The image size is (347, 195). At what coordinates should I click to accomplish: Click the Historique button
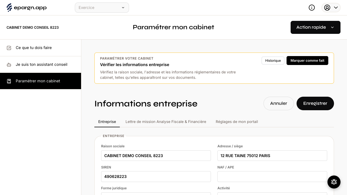273,61
